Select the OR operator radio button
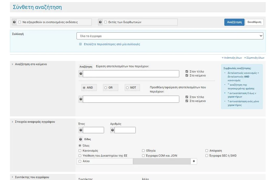Image resolution: width=277 pixels, height=180 pixels. tap(106, 88)
